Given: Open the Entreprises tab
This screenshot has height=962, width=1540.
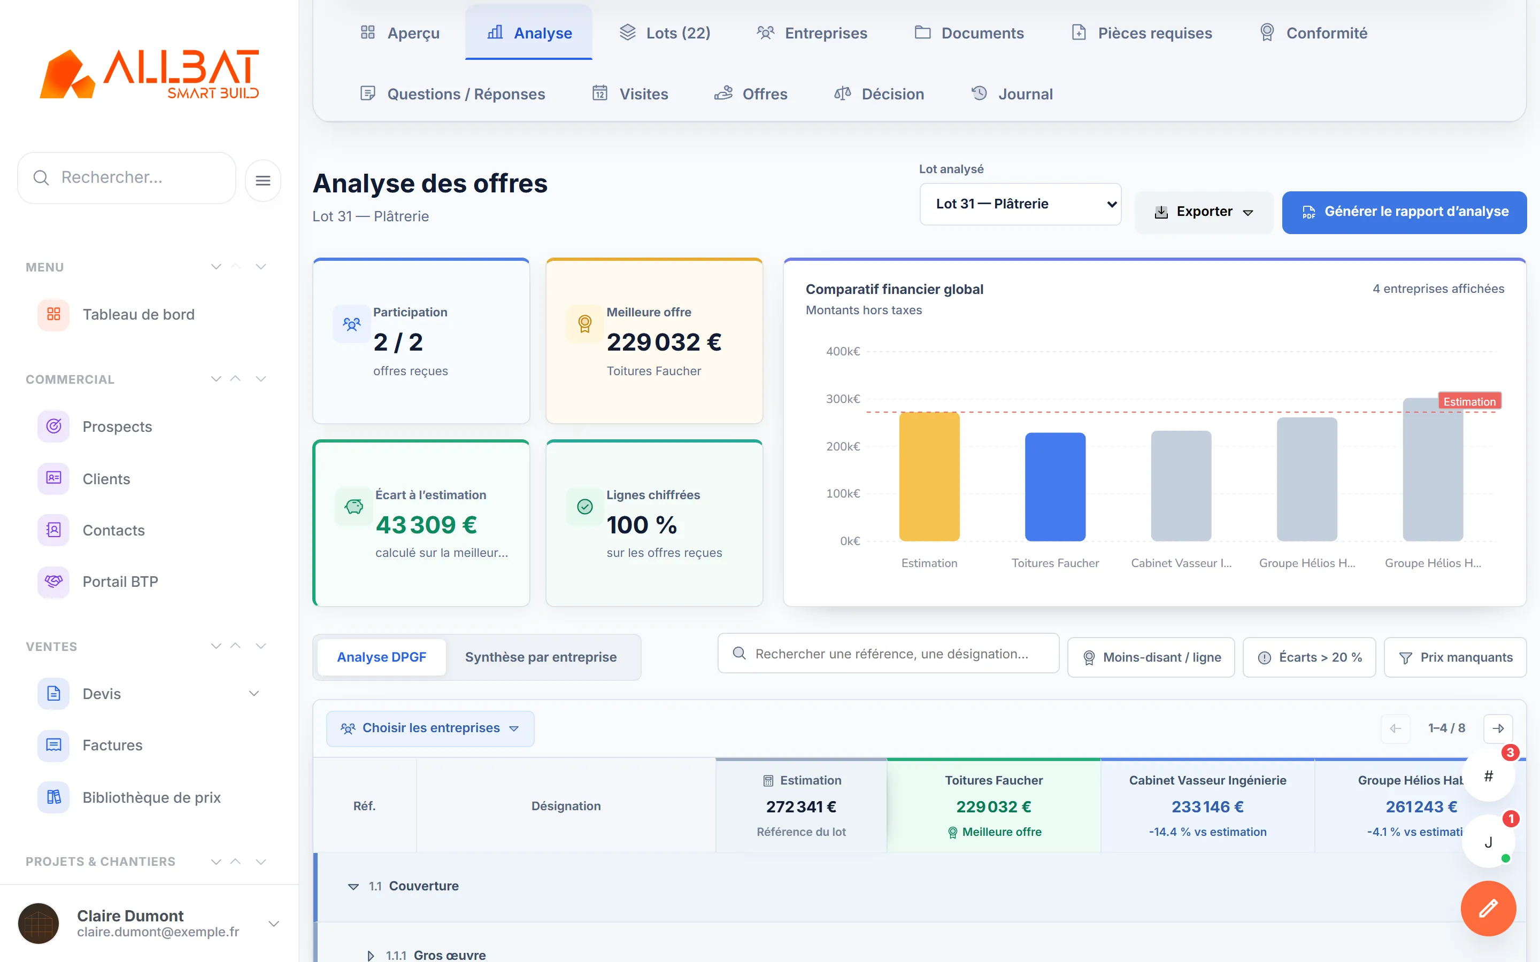Looking at the screenshot, I should coord(812,33).
